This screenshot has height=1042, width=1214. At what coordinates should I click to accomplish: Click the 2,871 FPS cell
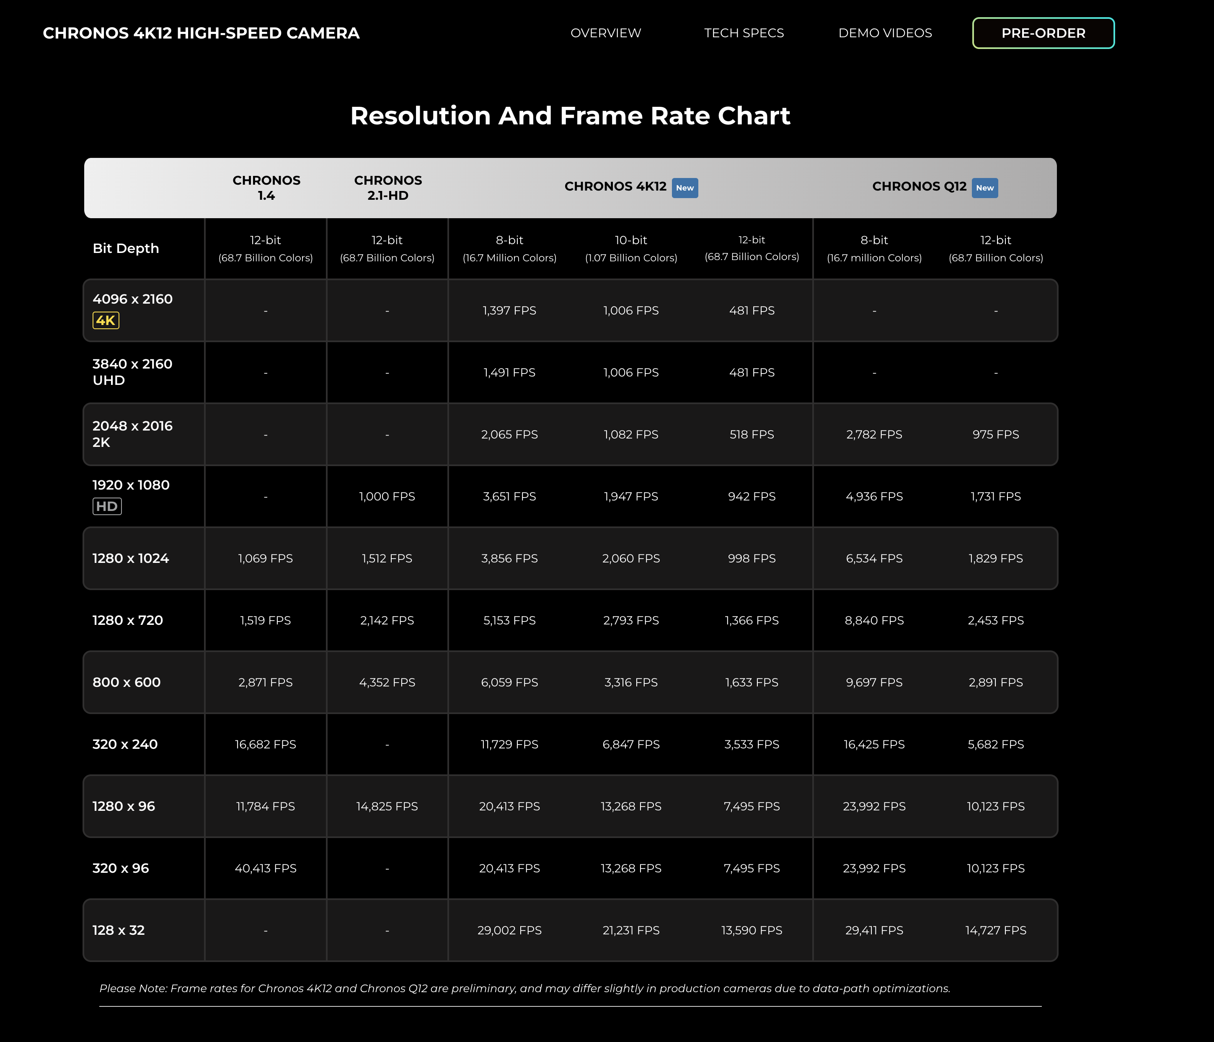[266, 682]
